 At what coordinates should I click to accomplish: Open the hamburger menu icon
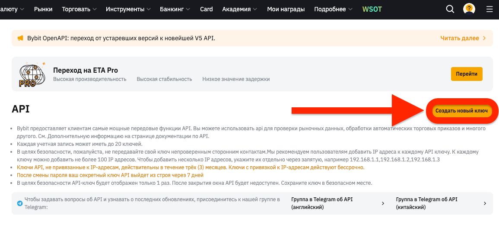point(489,9)
